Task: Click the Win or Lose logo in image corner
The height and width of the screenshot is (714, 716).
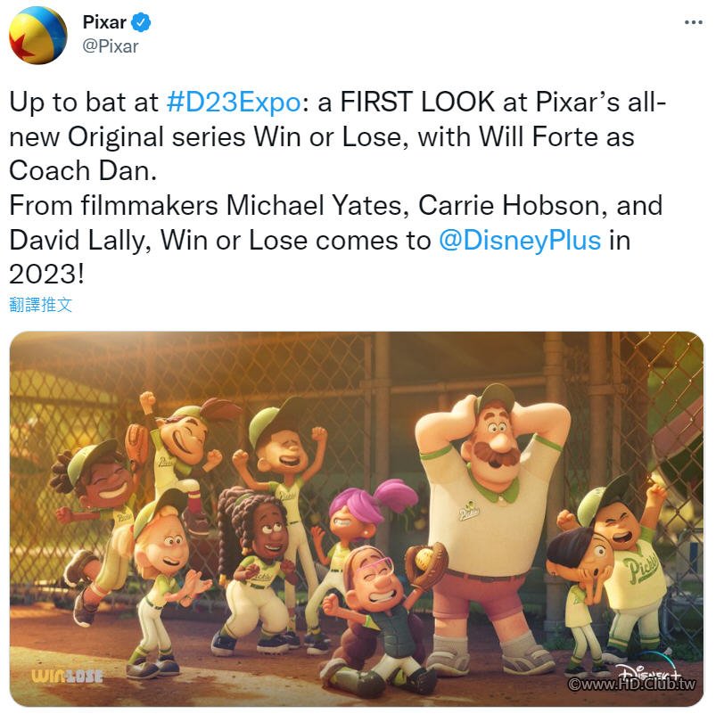Action: [x=67, y=676]
